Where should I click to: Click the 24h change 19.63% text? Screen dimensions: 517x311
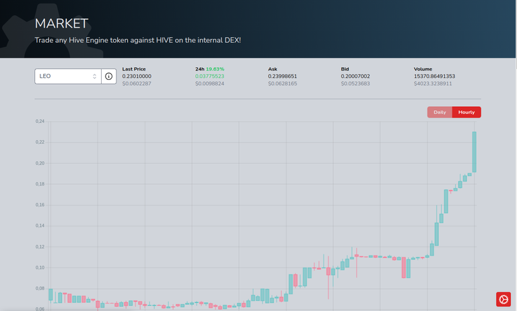pyautogui.click(x=215, y=69)
